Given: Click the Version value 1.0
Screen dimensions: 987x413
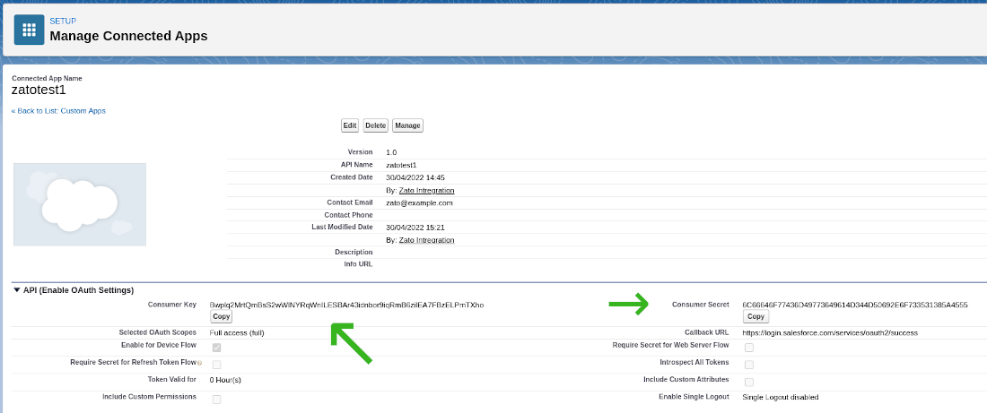Looking at the screenshot, I should pos(391,152).
